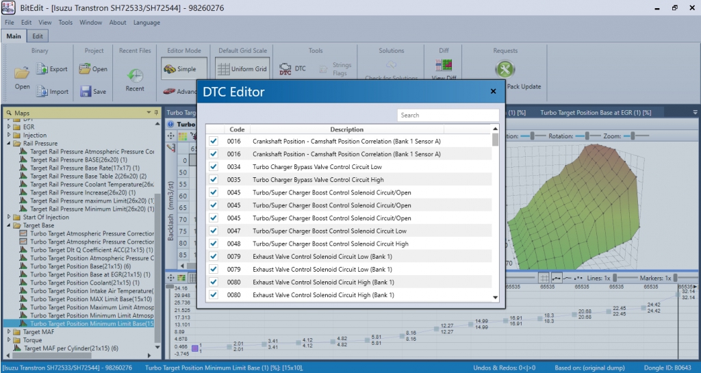Open tab list dropdown at right of tabs
This screenshot has height=373, width=701.
(696, 112)
